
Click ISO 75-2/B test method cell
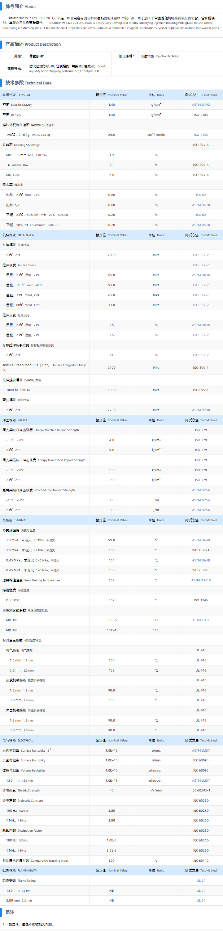pyautogui.click(x=201, y=570)
